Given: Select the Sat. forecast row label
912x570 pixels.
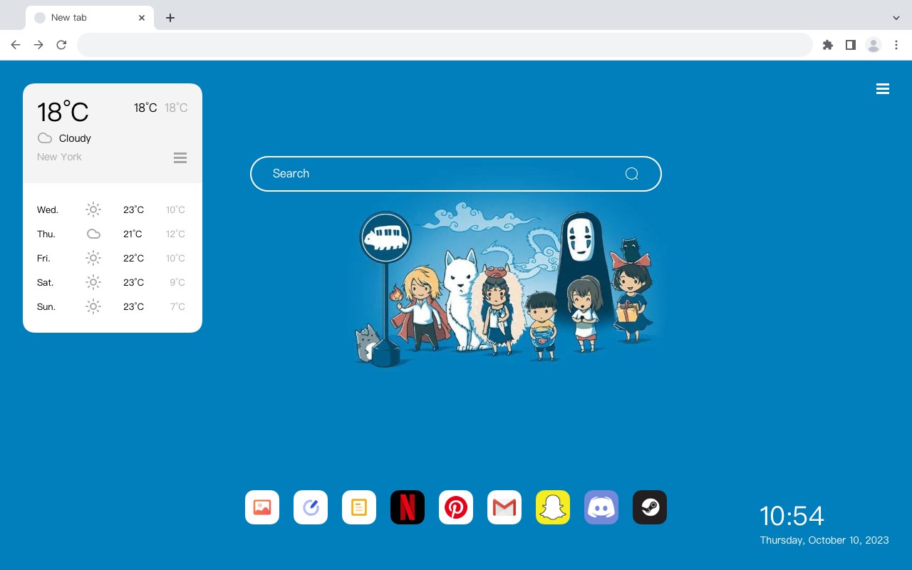Looking at the screenshot, I should click(x=46, y=283).
